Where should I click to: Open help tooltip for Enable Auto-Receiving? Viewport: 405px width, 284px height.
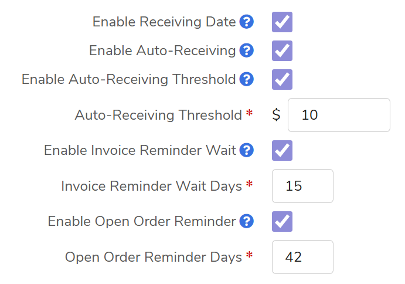click(247, 51)
